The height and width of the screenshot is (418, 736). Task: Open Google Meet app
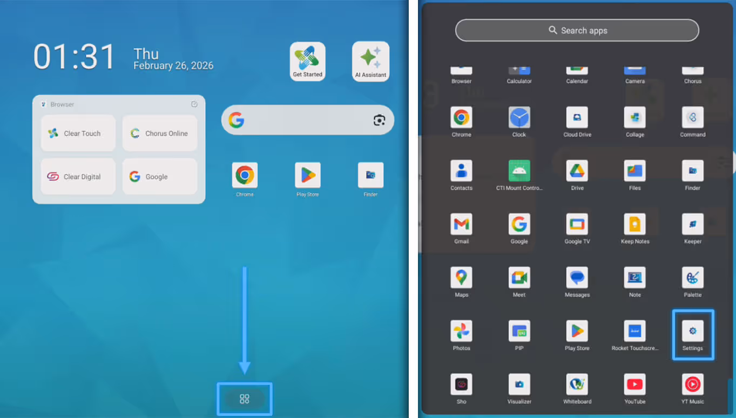pos(519,282)
